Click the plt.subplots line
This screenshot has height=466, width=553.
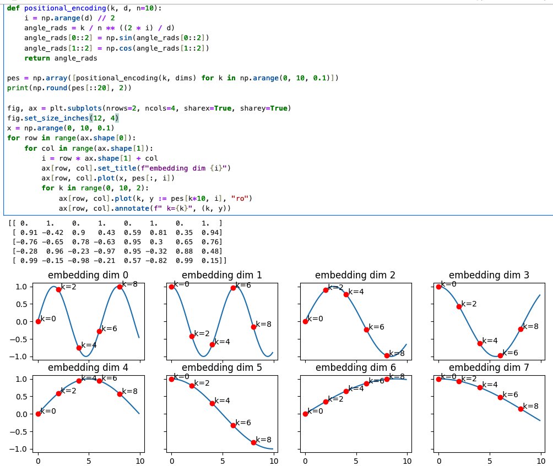[149, 108]
